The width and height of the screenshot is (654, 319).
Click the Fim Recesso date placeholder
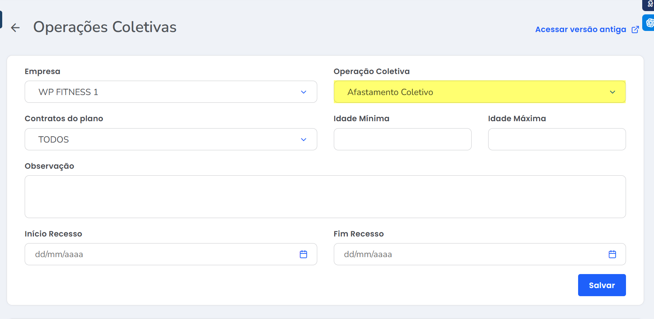tap(368, 254)
